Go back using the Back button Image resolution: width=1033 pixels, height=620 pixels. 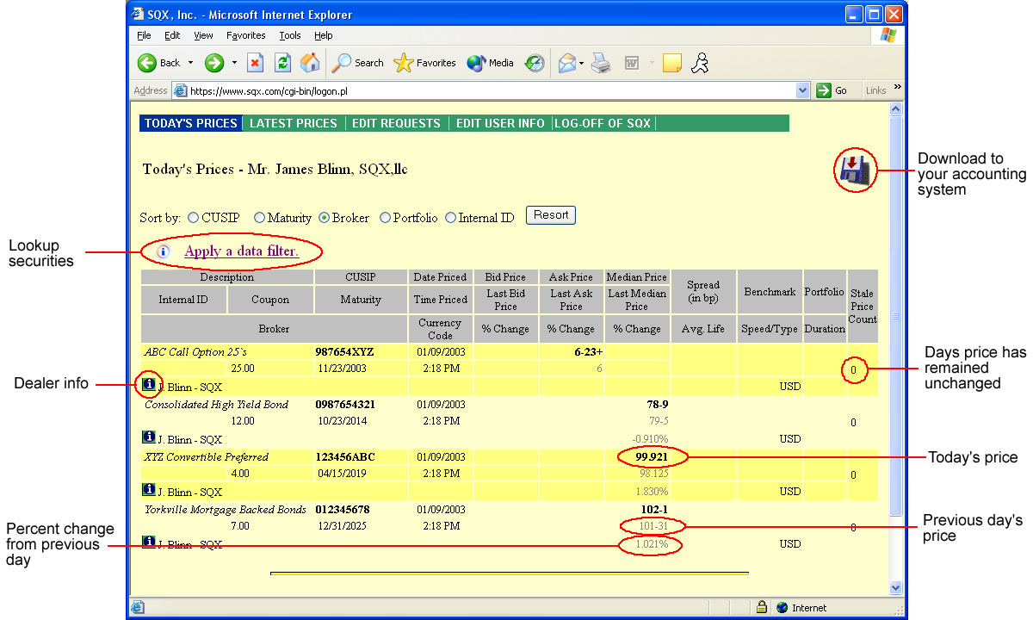click(x=159, y=63)
